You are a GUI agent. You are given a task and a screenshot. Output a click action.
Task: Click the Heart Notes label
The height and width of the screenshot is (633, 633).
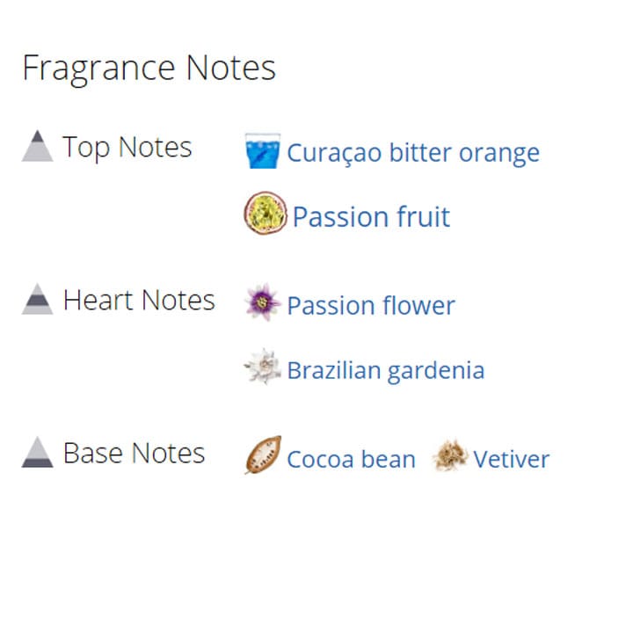pyautogui.click(x=139, y=301)
